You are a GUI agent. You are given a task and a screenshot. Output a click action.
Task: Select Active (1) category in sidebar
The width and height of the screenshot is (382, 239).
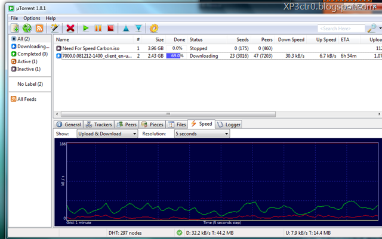(24, 61)
